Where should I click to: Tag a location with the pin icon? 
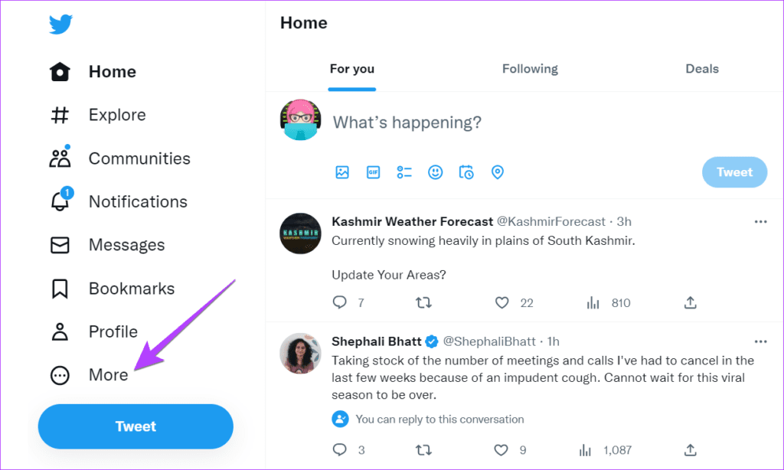point(498,172)
